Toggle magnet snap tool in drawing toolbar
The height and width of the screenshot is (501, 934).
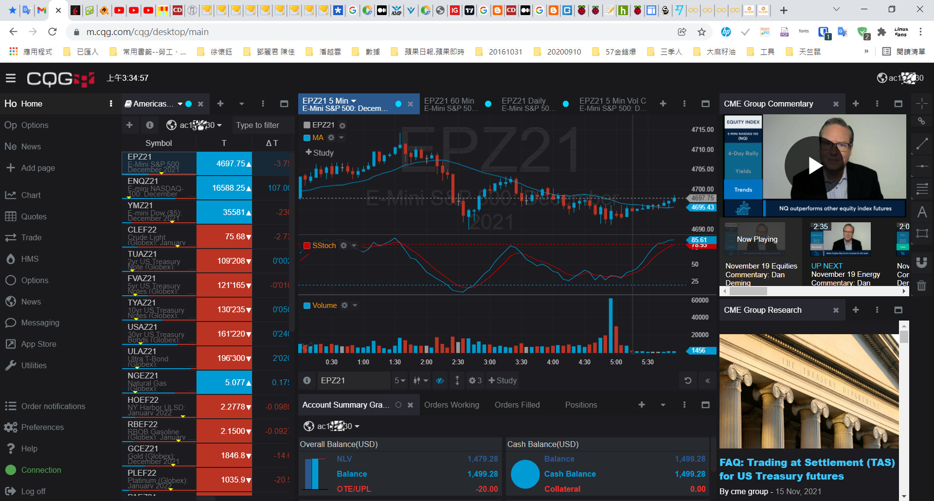922,262
